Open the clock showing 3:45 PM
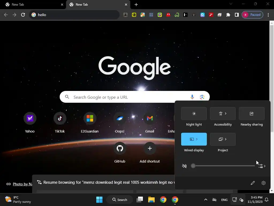This screenshot has height=206, width=274. click(x=255, y=200)
